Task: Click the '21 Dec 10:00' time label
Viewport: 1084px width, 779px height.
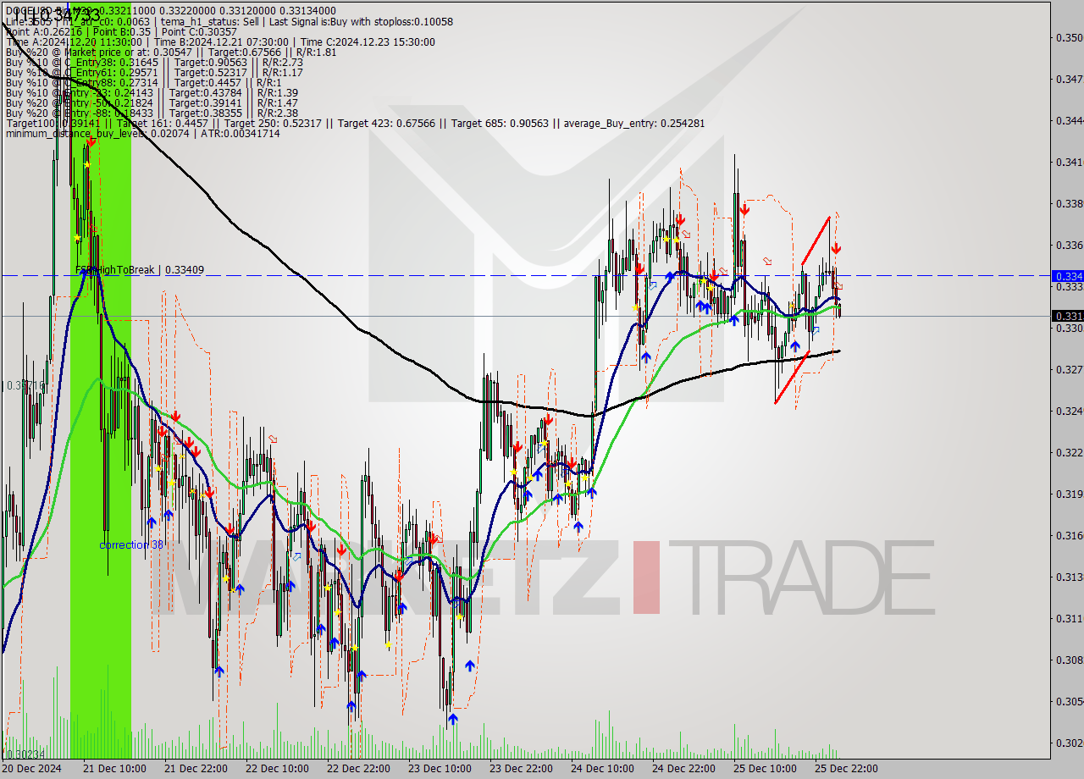Action: click(x=114, y=769)
